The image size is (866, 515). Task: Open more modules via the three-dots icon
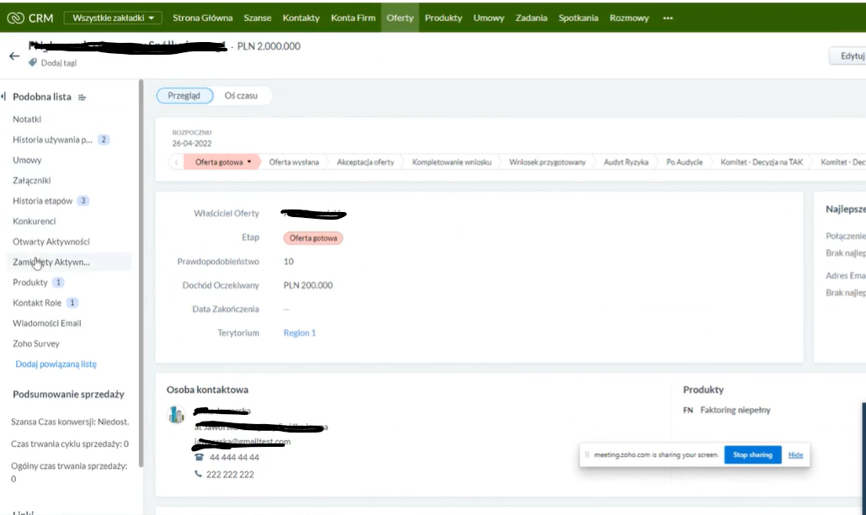668,19
